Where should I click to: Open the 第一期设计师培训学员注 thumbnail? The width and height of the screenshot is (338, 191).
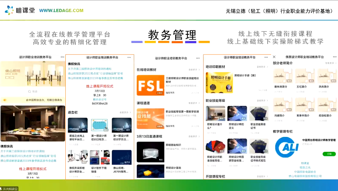click(121, 125)
